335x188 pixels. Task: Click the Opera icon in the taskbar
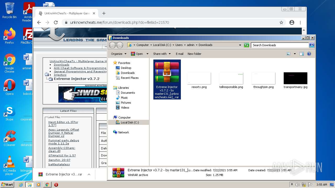[x=56, y=185]
